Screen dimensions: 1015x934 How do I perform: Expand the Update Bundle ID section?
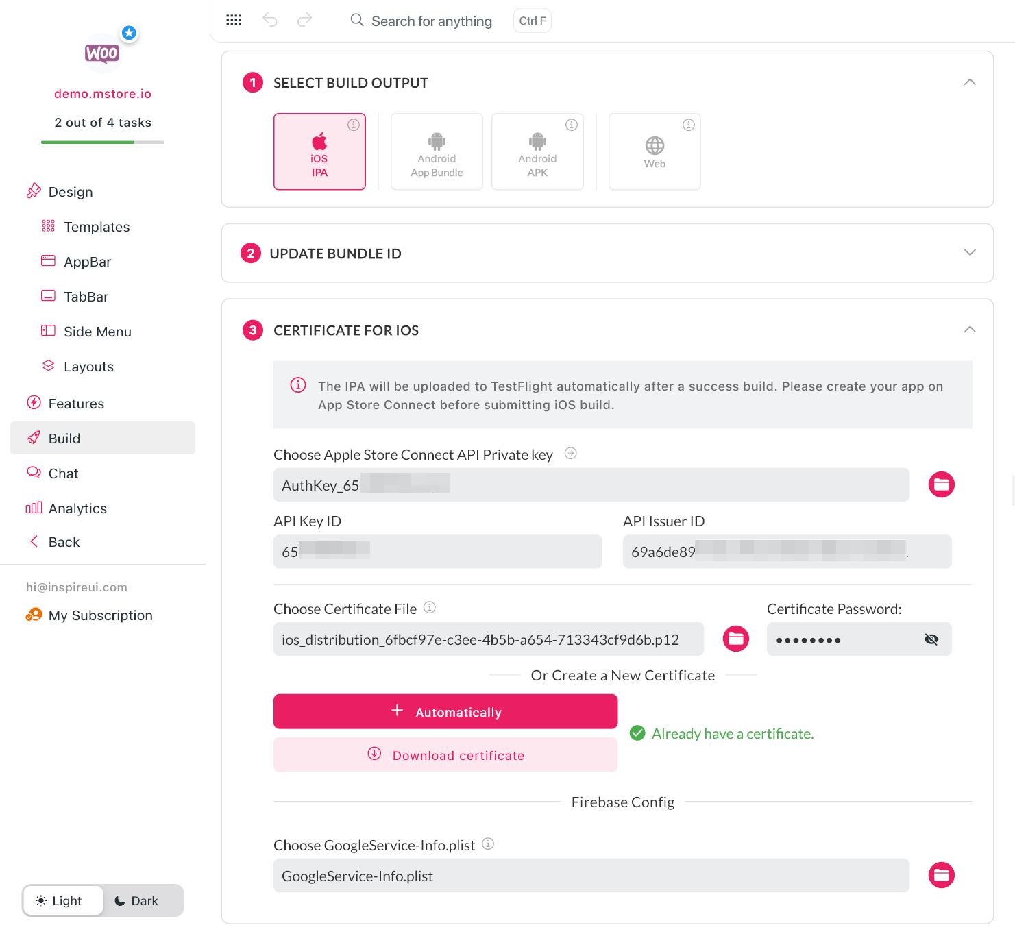[x=970, y=252]
